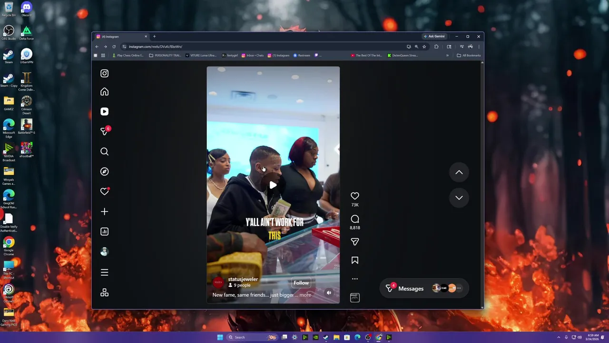Like the reel with the heart icon

tap(355, 196)
